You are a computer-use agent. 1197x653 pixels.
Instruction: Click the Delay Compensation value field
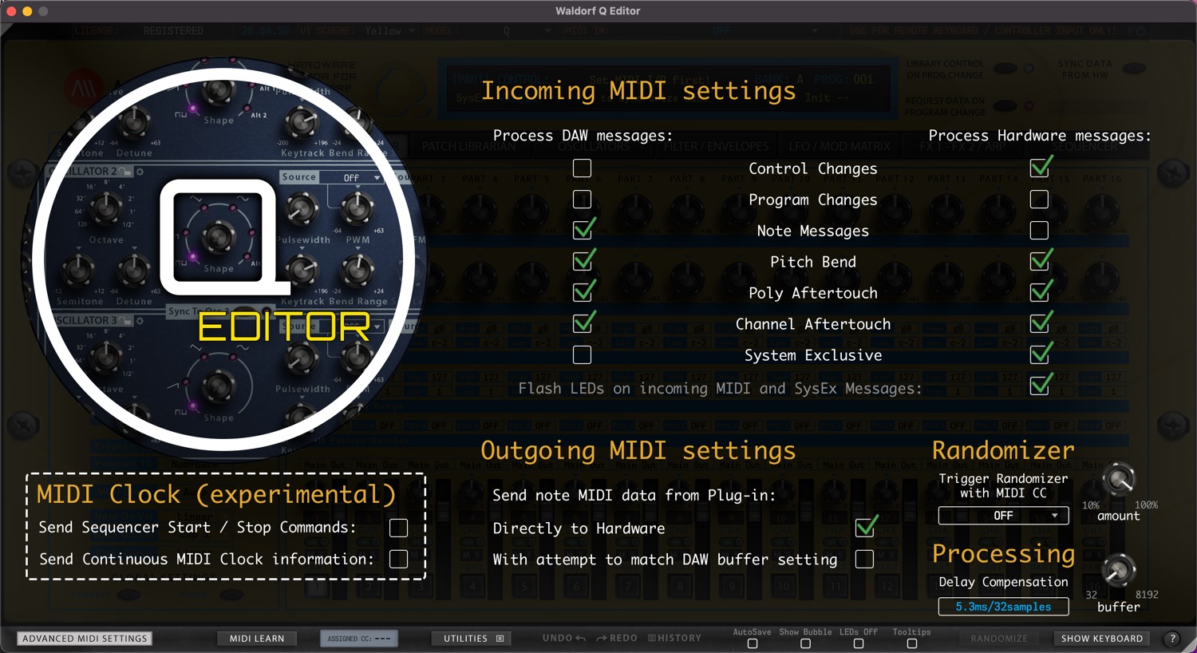1003,607
